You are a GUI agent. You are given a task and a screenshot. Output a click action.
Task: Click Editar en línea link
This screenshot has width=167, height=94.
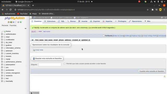[x=118, y=36]
